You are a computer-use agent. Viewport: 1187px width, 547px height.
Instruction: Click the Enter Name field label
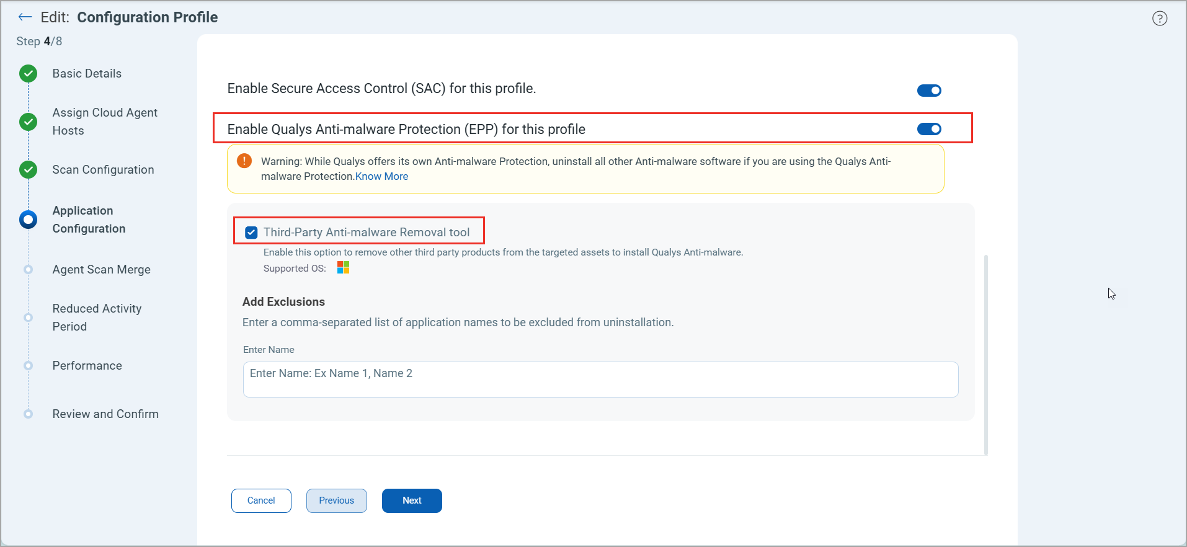269,350
